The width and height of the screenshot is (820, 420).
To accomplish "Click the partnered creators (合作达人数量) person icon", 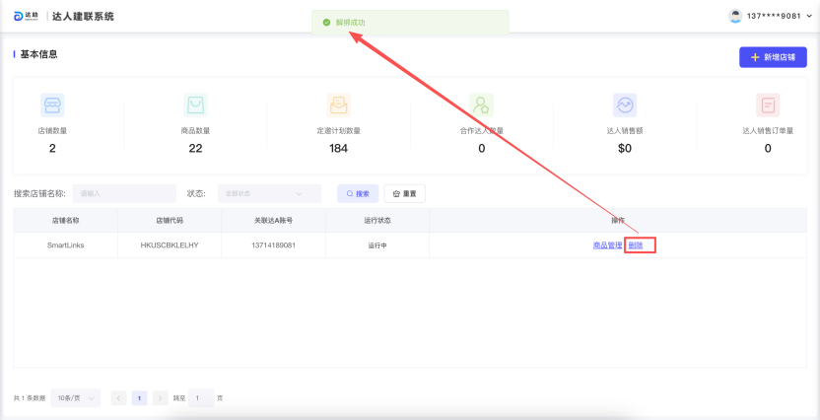I will (481, 105).
